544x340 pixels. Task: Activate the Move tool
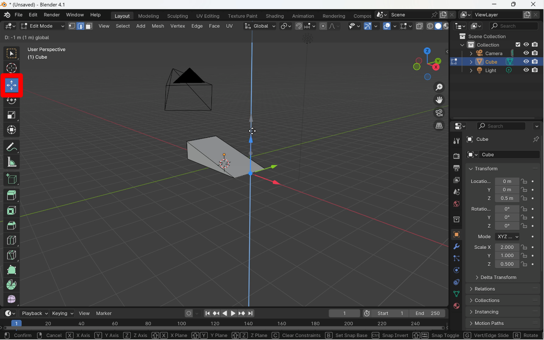(11, 86)
